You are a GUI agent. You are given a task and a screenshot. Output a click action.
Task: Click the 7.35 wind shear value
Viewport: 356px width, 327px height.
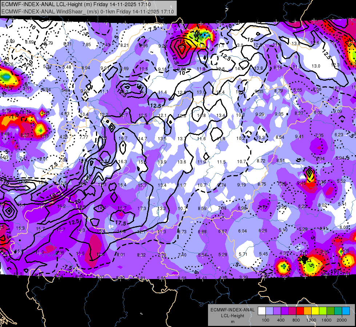(x=319, y=136)
